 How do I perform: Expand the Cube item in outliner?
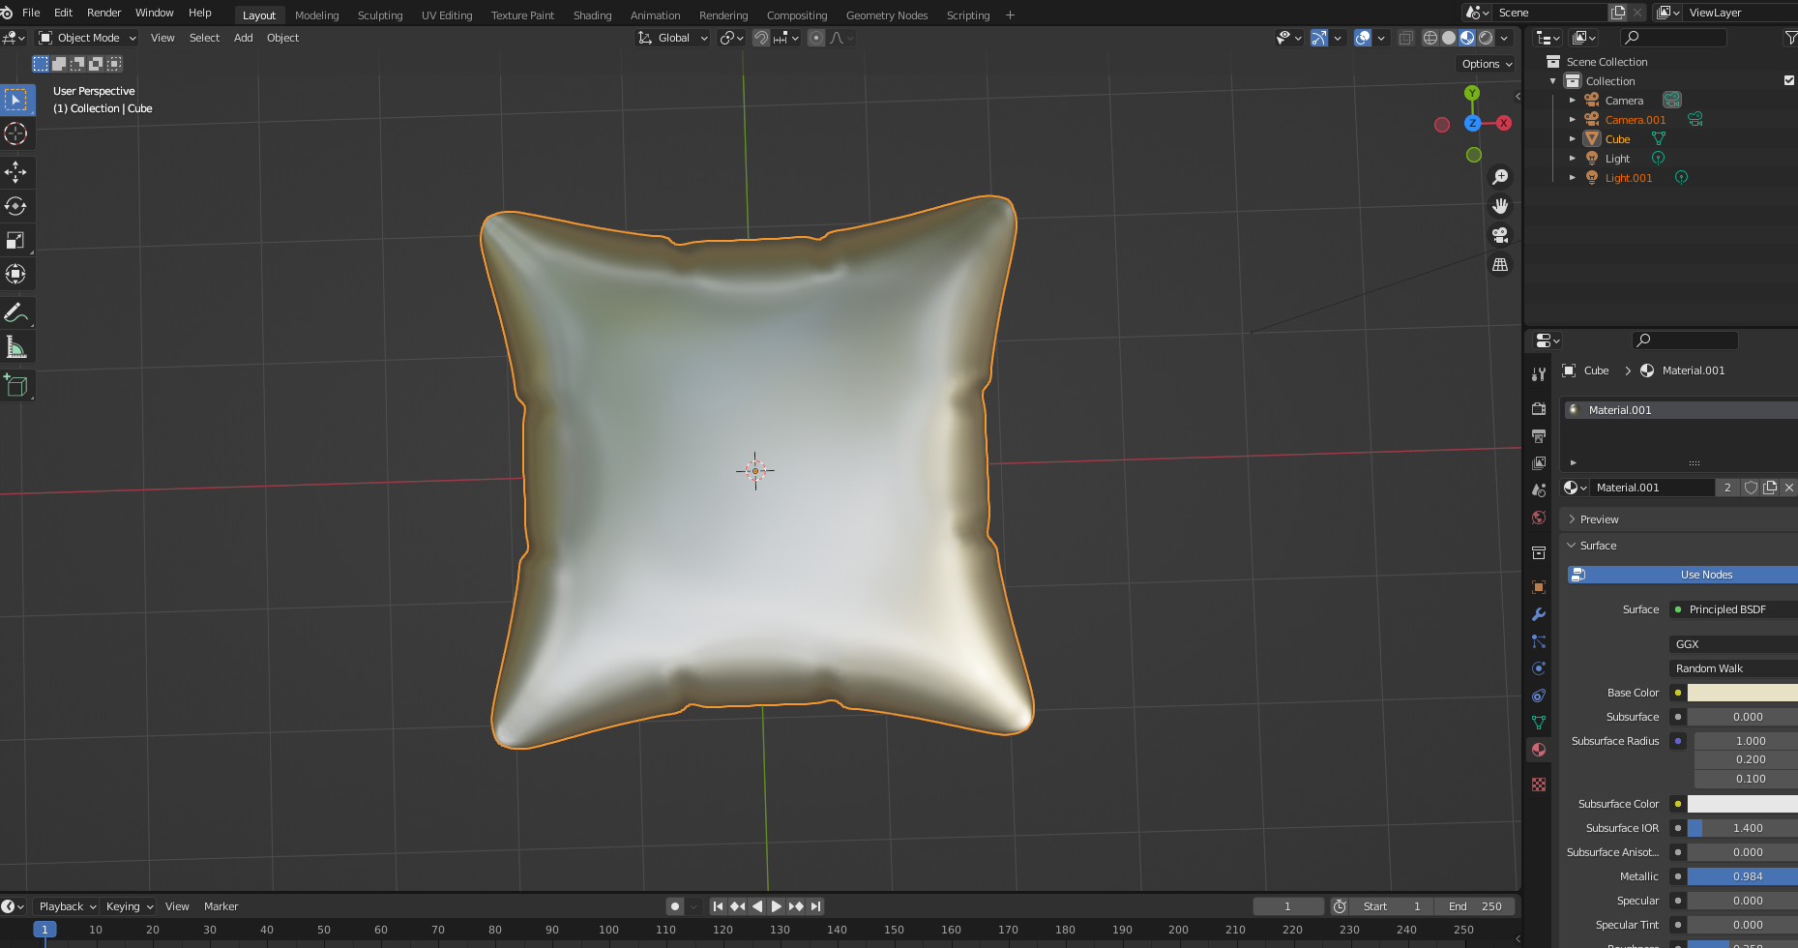tap(1573, 139)
